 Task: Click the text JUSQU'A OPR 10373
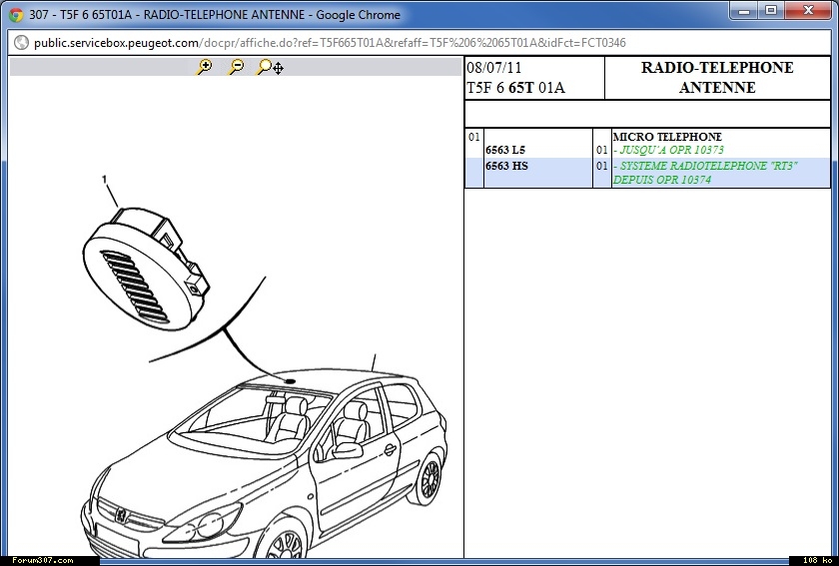point(671,150)
